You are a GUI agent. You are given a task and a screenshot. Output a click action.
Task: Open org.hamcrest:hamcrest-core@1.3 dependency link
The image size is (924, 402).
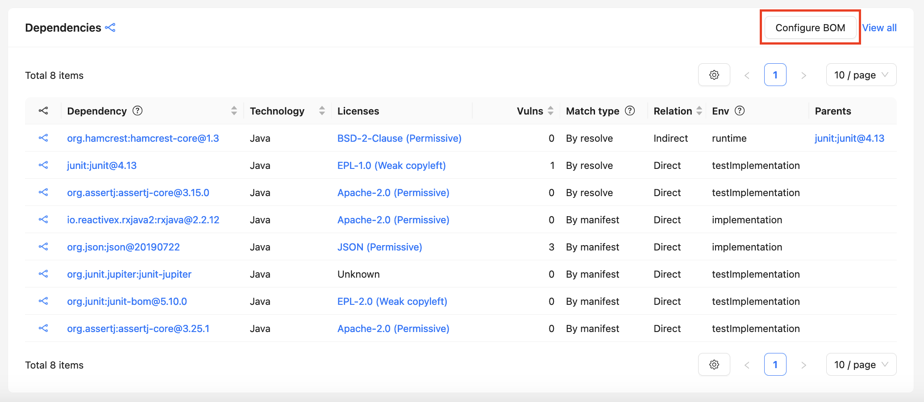143,138
